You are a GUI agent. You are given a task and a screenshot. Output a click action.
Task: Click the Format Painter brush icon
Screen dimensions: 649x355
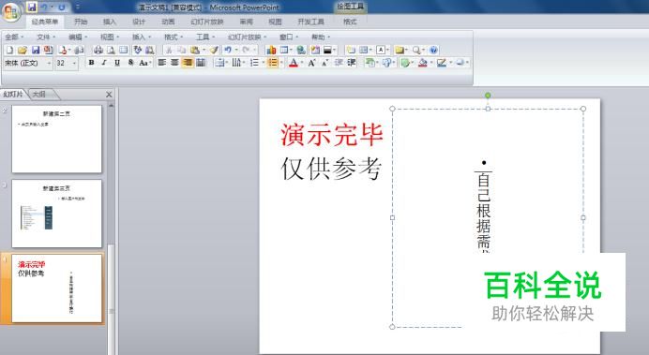tap(214, 50)
